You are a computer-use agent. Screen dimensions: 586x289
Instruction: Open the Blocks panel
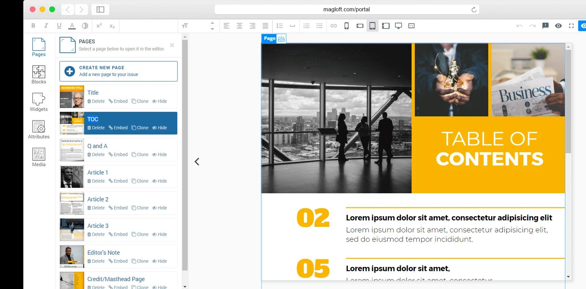[x=38, y=75]
